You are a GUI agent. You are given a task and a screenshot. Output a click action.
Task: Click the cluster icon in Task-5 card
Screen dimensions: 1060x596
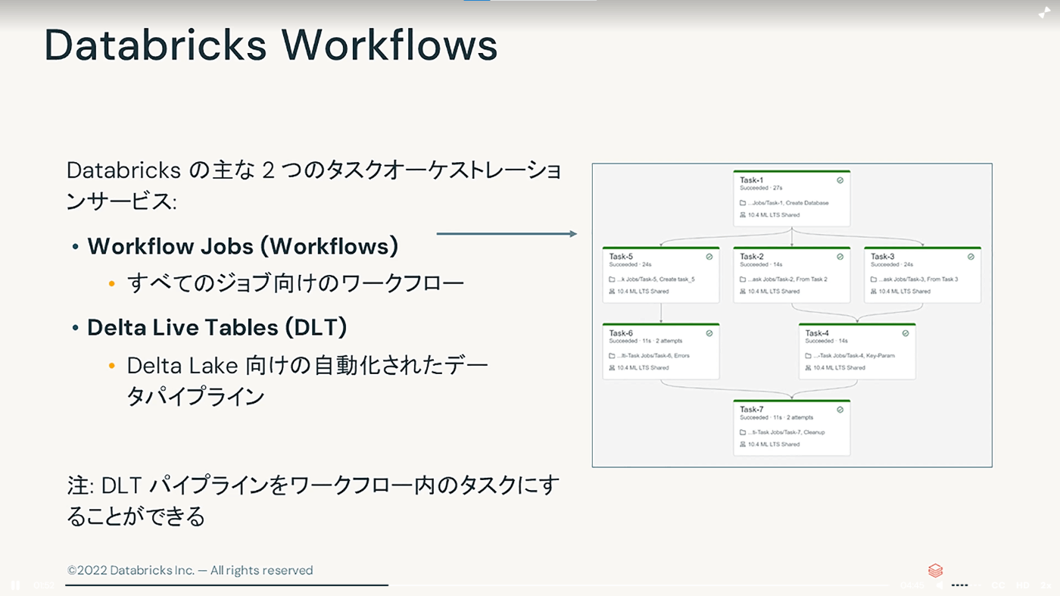612,292
